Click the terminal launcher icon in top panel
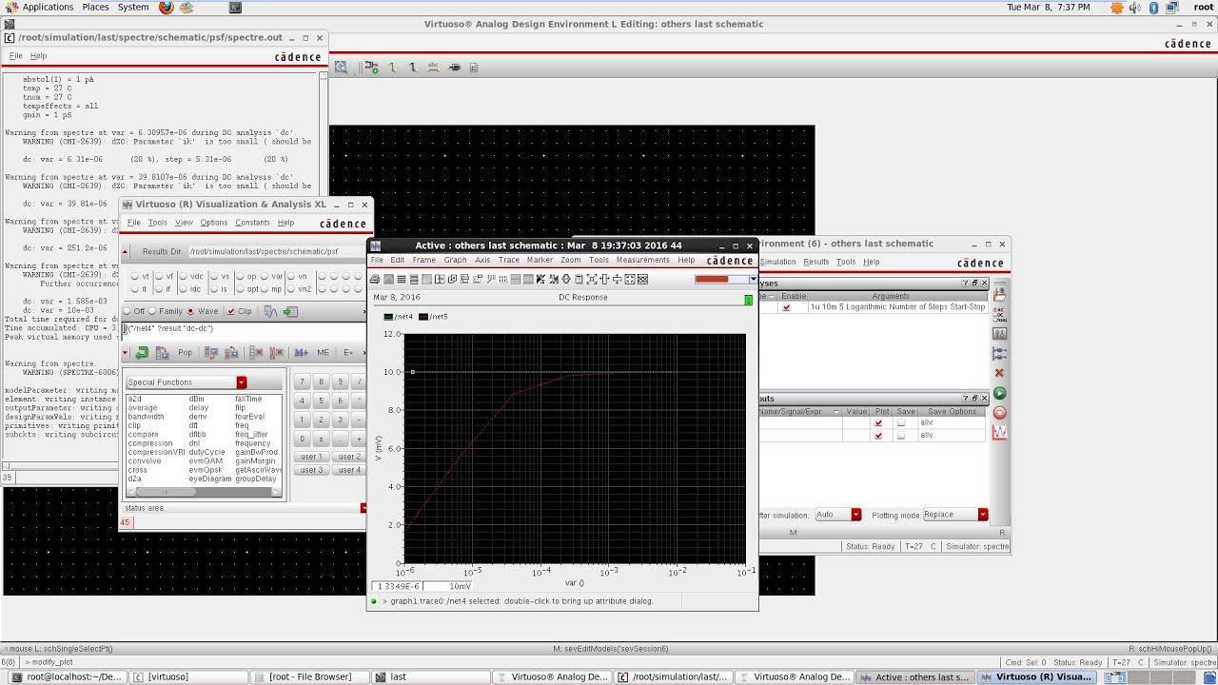Viewport: 1218px width, 685px height. pos(234,7)
